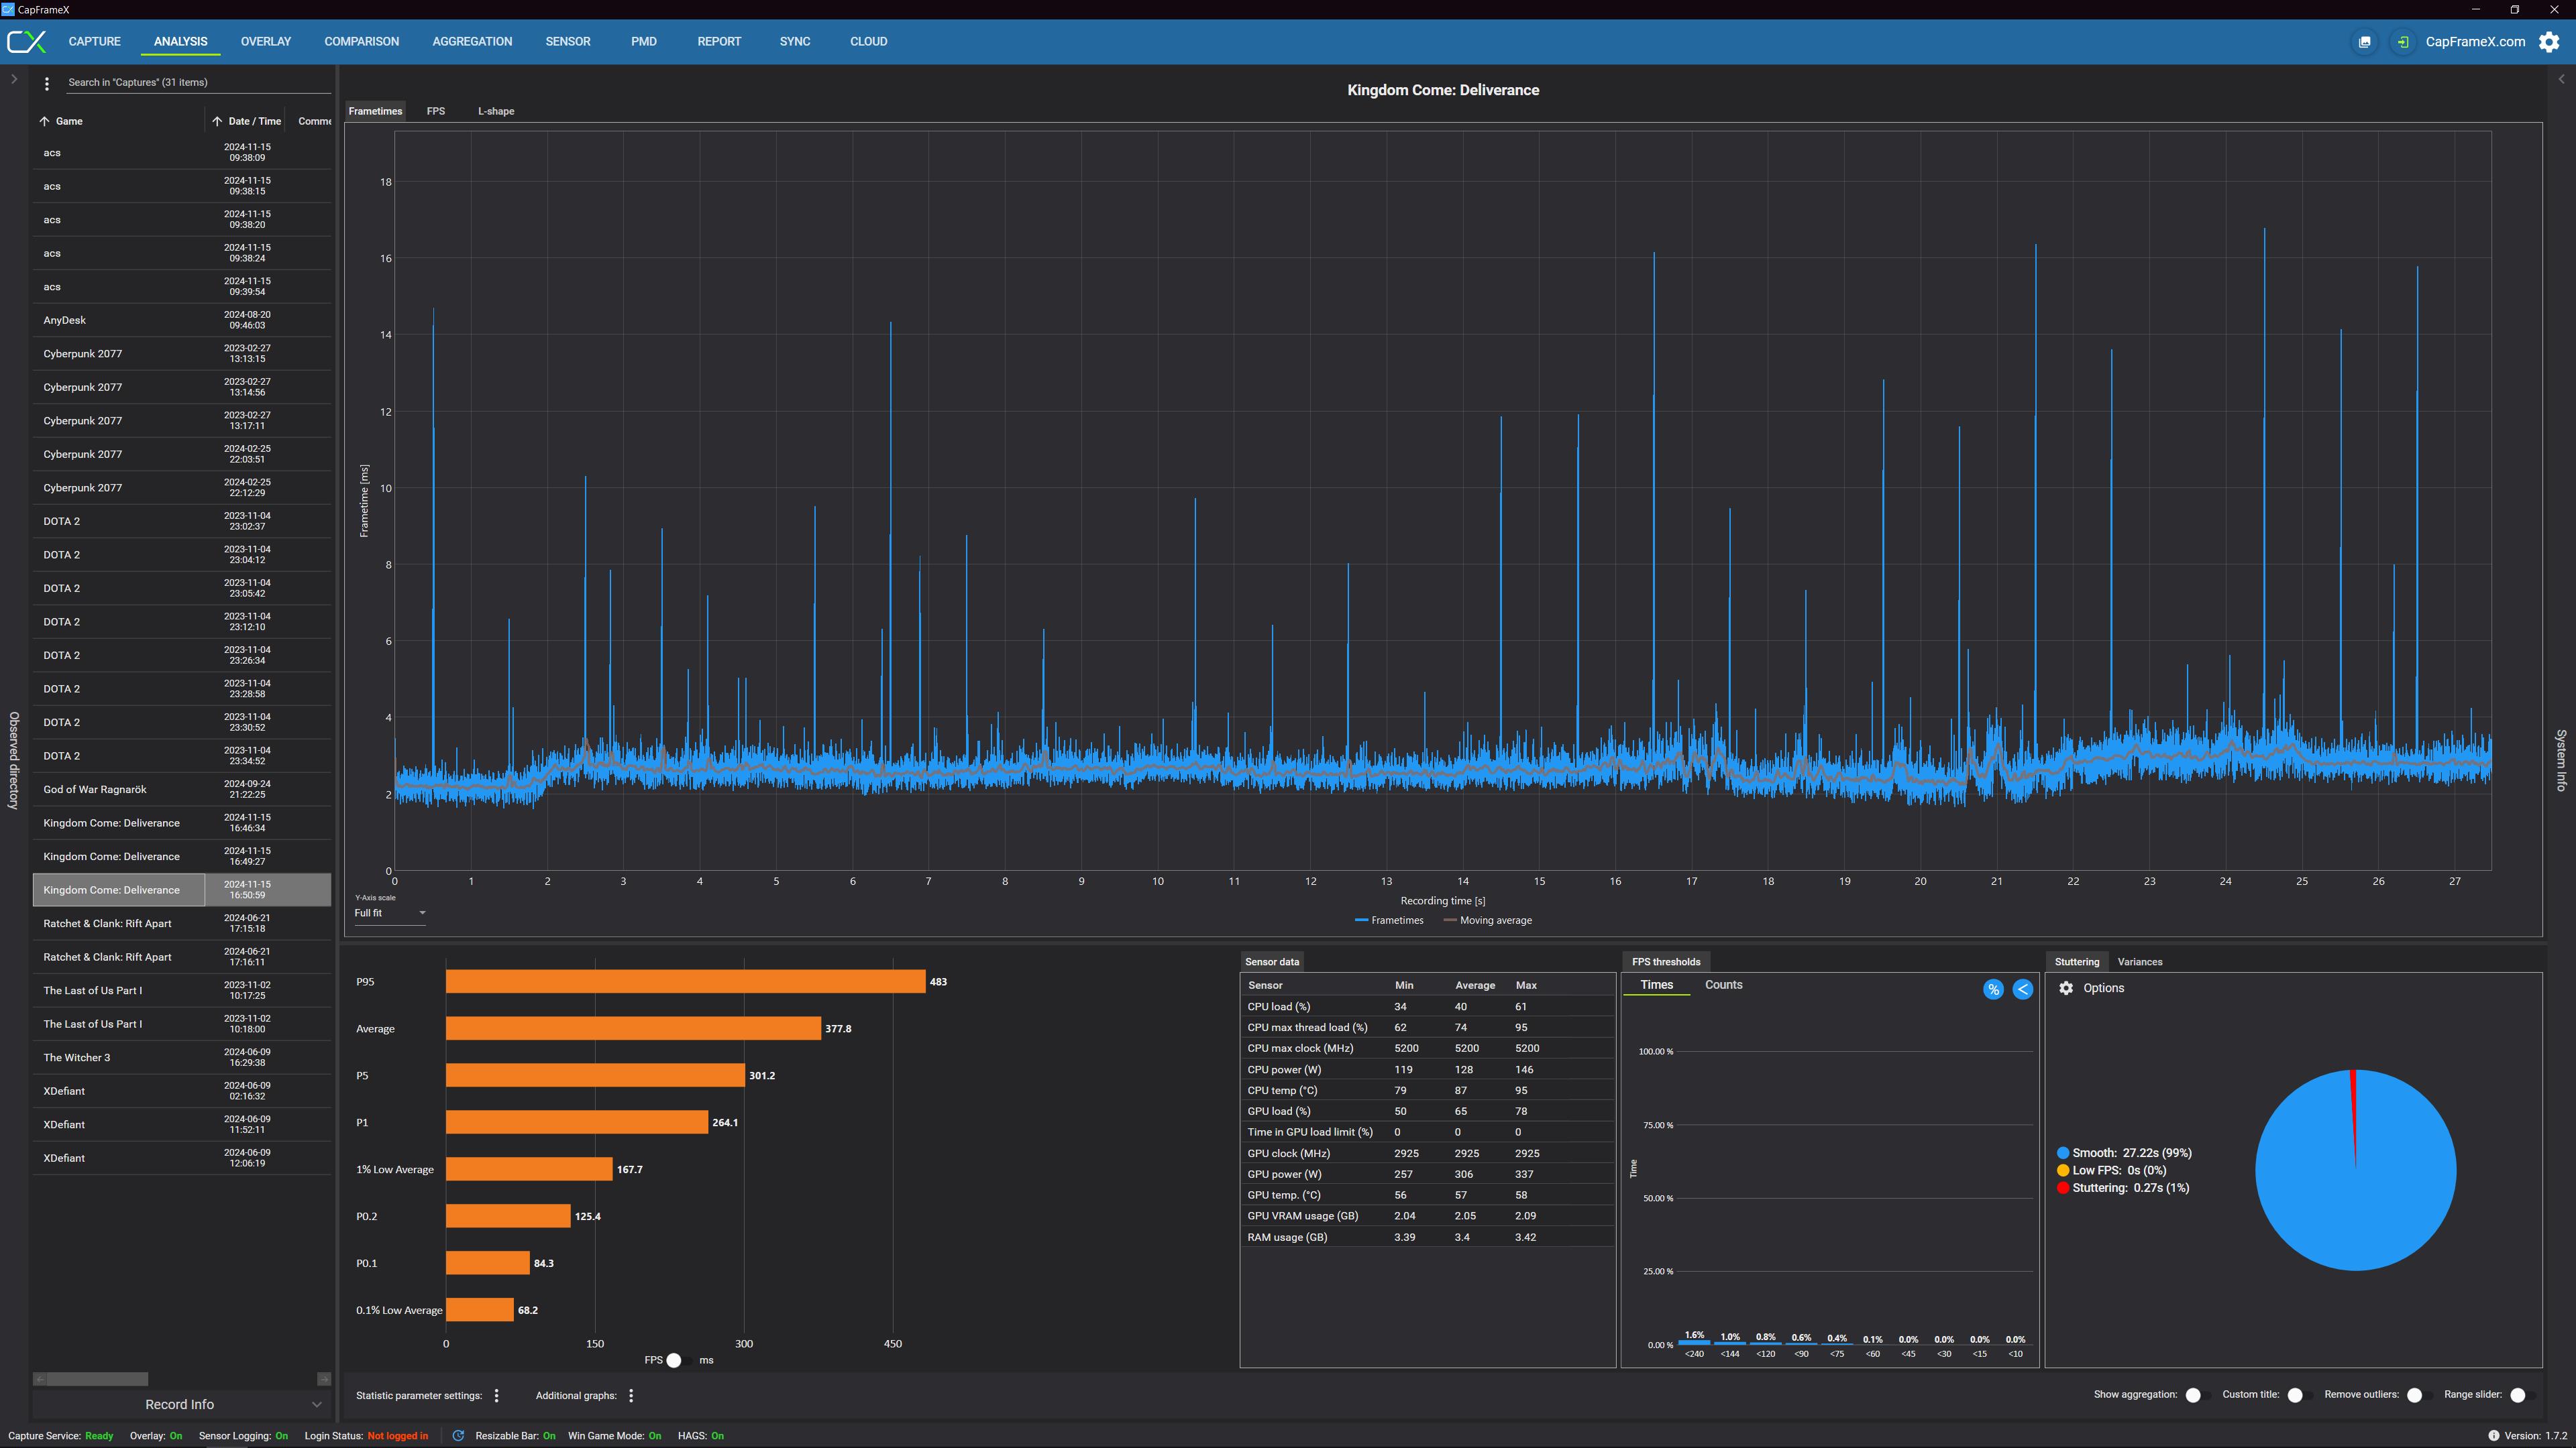The image size is (2576, 1448).
Task: Click the refresh icon in status bar
Action: (458, 1435)
